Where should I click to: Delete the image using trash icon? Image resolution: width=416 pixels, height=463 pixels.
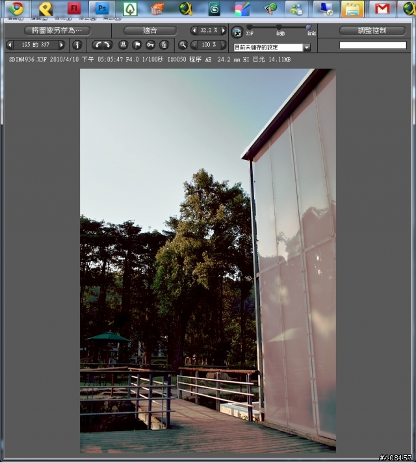point(164,45)
